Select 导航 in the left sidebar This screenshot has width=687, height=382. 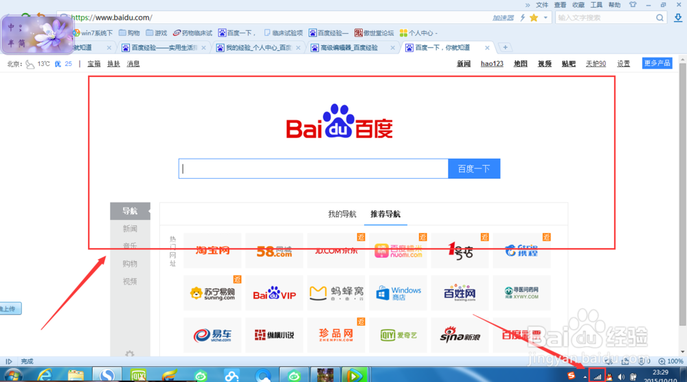(130, 211)
